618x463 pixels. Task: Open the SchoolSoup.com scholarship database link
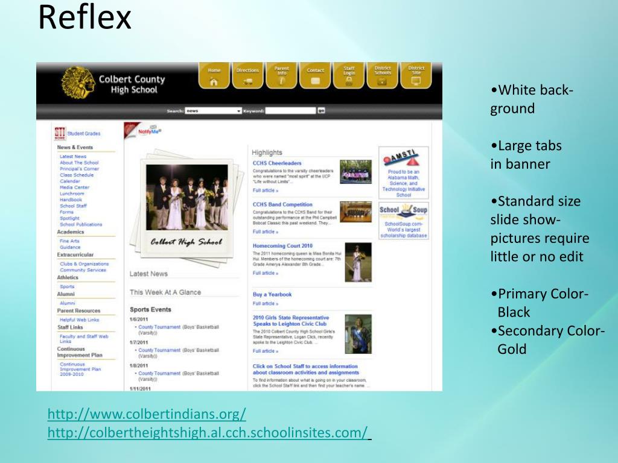point(404,230)
